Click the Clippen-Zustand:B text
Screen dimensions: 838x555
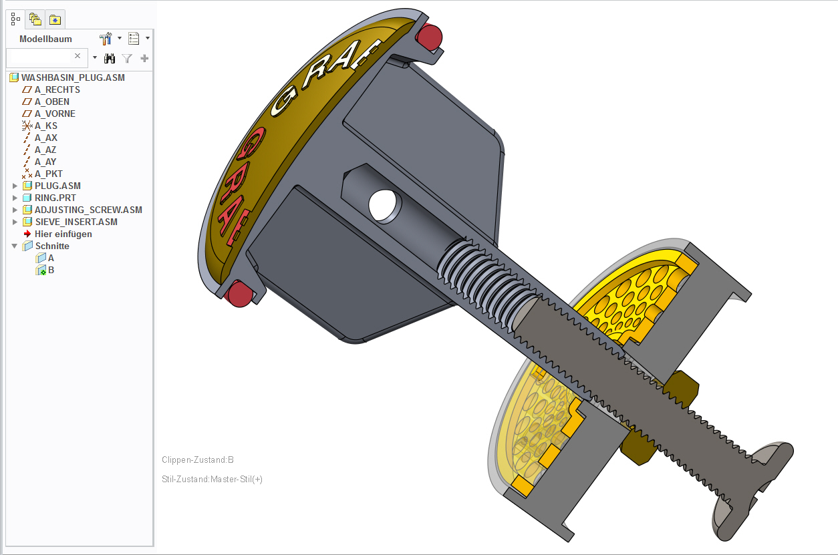198,460
